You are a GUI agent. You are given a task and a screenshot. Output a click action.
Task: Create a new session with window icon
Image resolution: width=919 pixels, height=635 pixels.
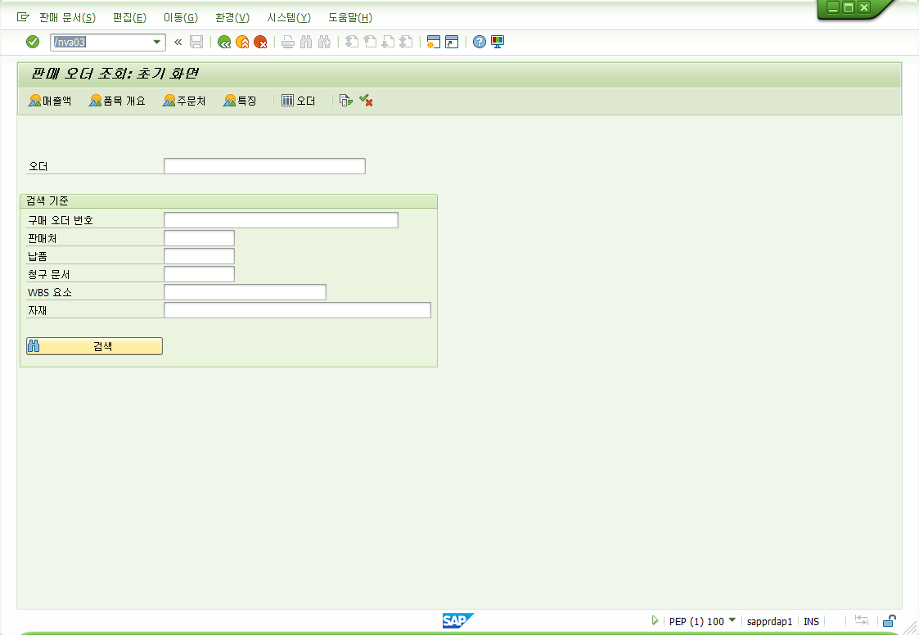coord(434,42)
